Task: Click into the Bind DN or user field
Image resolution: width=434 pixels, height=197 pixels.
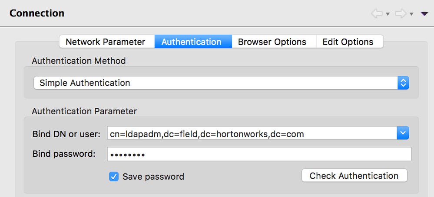Action: coord(251,134)
